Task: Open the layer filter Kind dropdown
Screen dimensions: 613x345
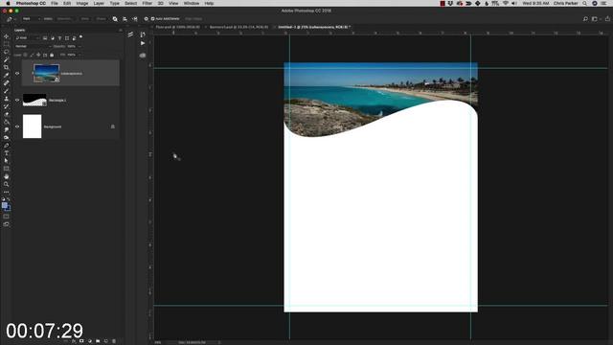Action: coord(27,38)
